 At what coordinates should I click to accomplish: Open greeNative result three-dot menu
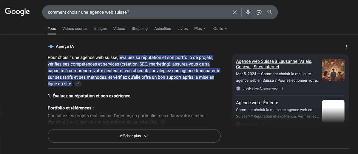pyautogui.click(x=282, y=89)
